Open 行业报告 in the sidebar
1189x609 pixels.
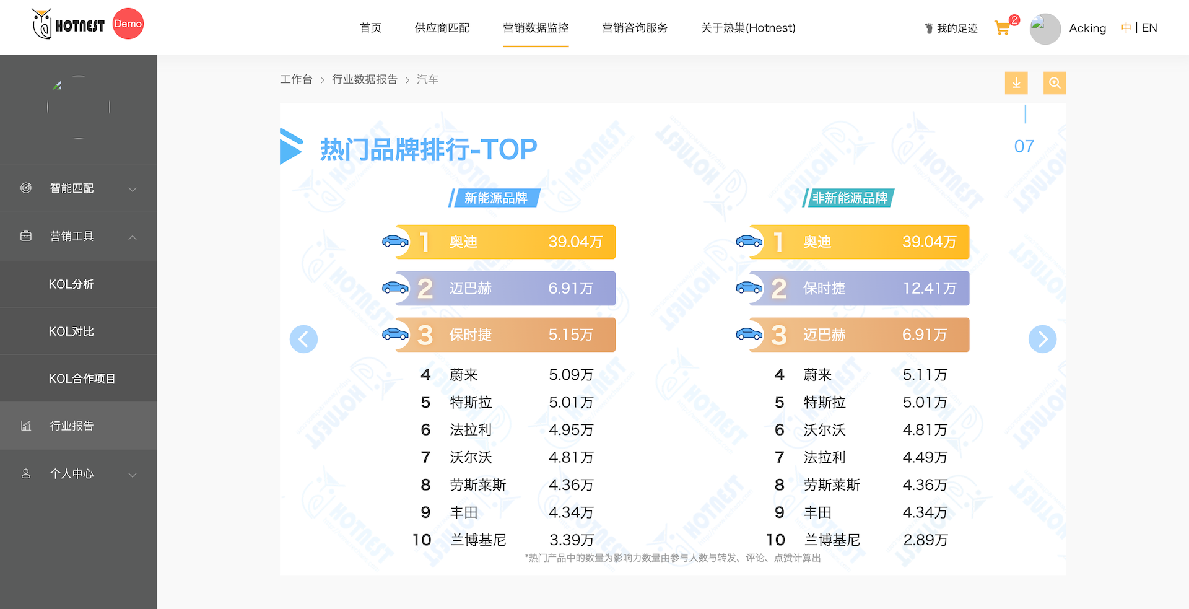pos(72,426)
